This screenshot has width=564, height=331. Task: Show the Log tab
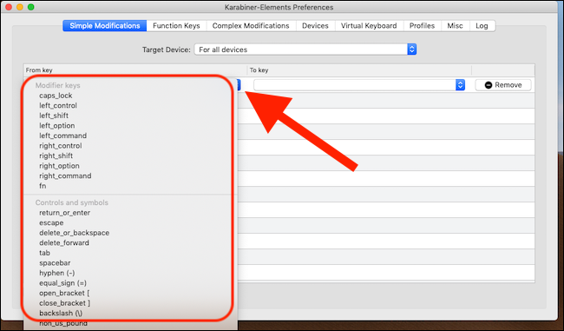coord(482,25)
